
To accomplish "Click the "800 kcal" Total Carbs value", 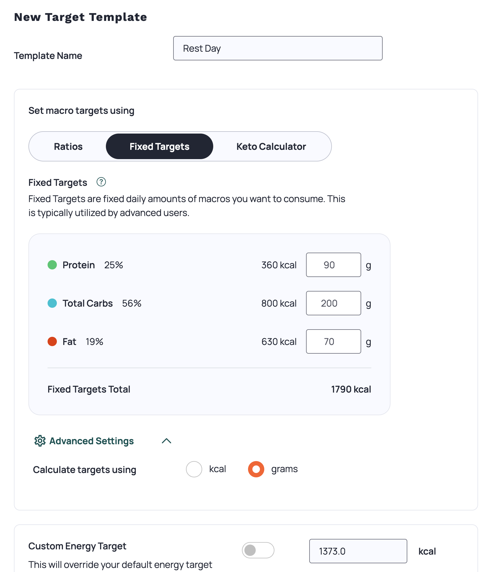I will tap(279, 303).
